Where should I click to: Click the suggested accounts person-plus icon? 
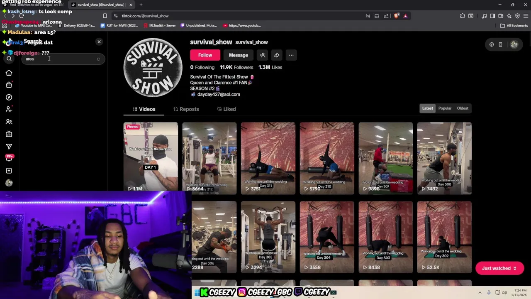262,55
